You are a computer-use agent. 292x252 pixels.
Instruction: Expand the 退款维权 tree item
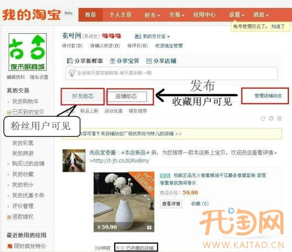click(x=8, y=217)
